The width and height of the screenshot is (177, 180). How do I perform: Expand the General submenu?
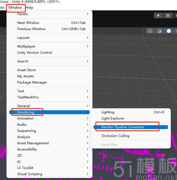49,106
